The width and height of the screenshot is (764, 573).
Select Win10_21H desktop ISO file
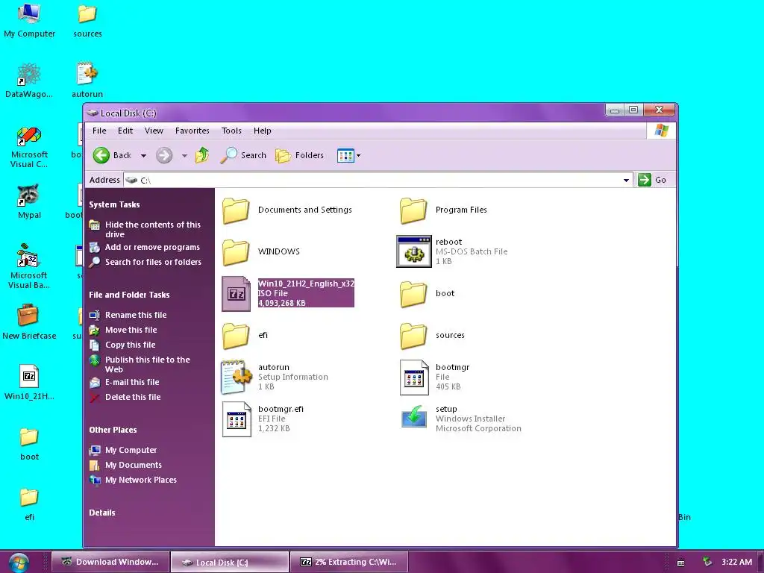click(29, 383)
